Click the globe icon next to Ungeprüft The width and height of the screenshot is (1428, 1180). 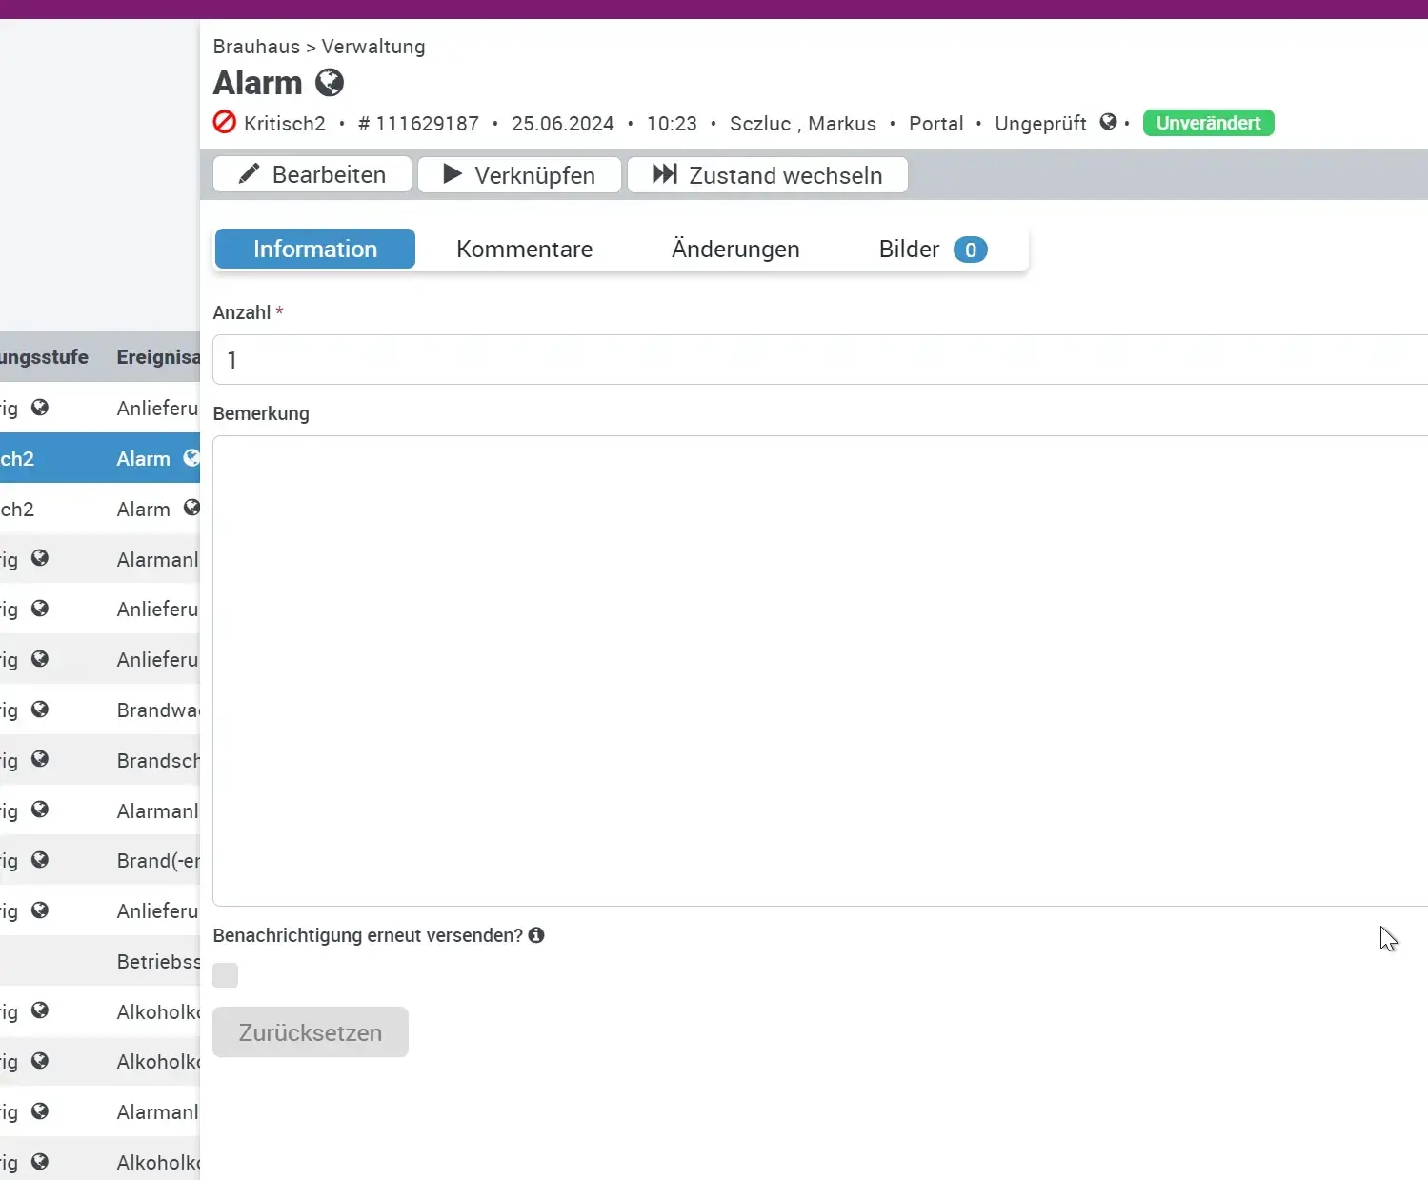[1108, 122]
